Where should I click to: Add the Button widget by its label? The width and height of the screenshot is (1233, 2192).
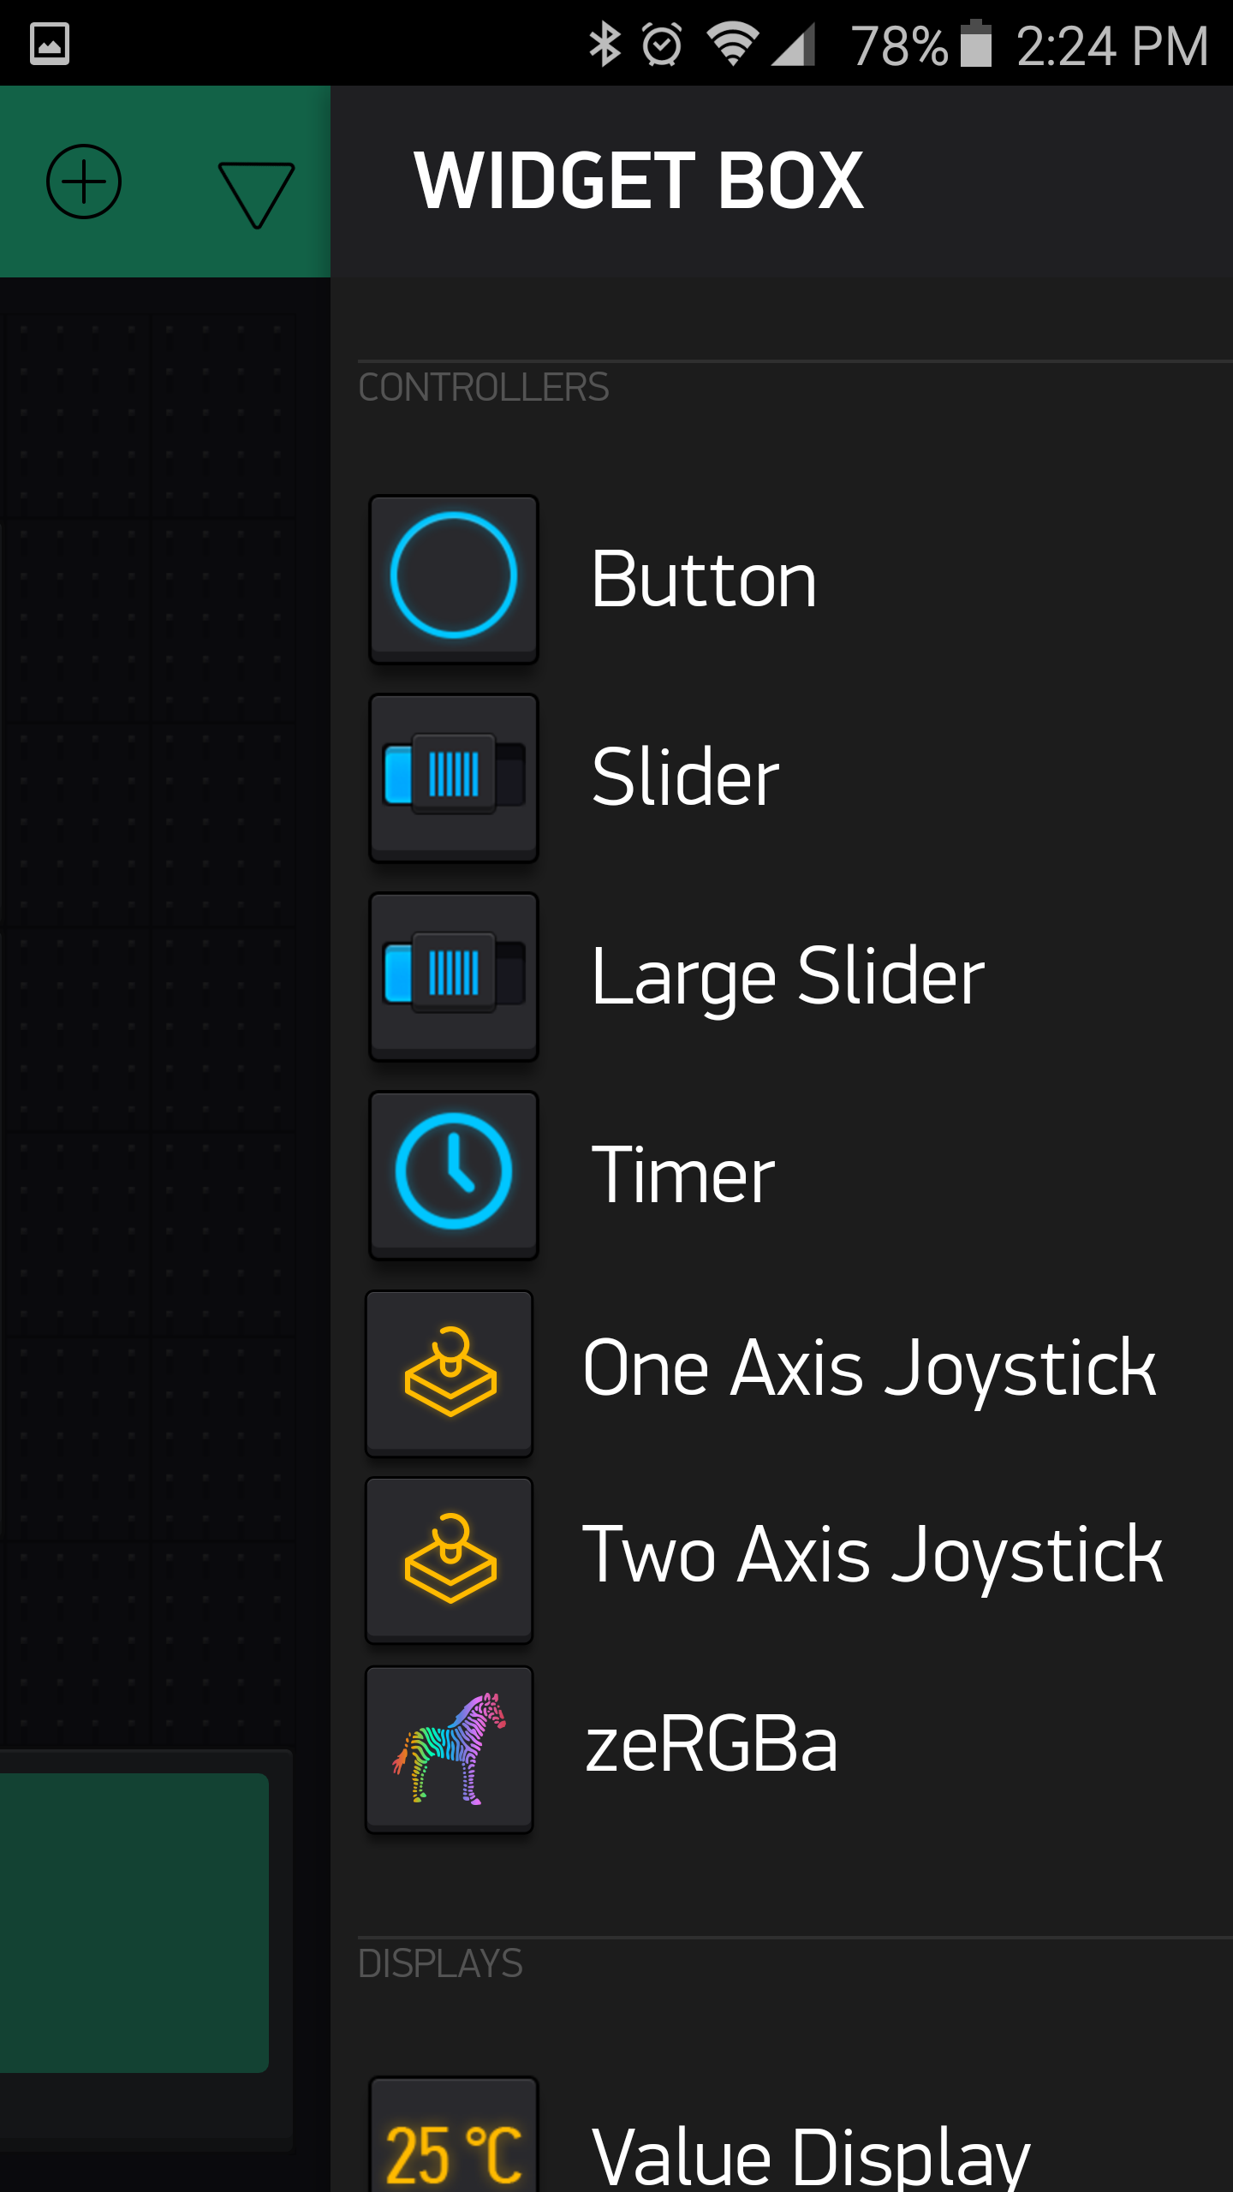[x=704, y=580]
